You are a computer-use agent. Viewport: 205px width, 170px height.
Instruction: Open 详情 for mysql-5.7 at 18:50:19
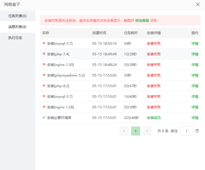(x=195, y=43)
